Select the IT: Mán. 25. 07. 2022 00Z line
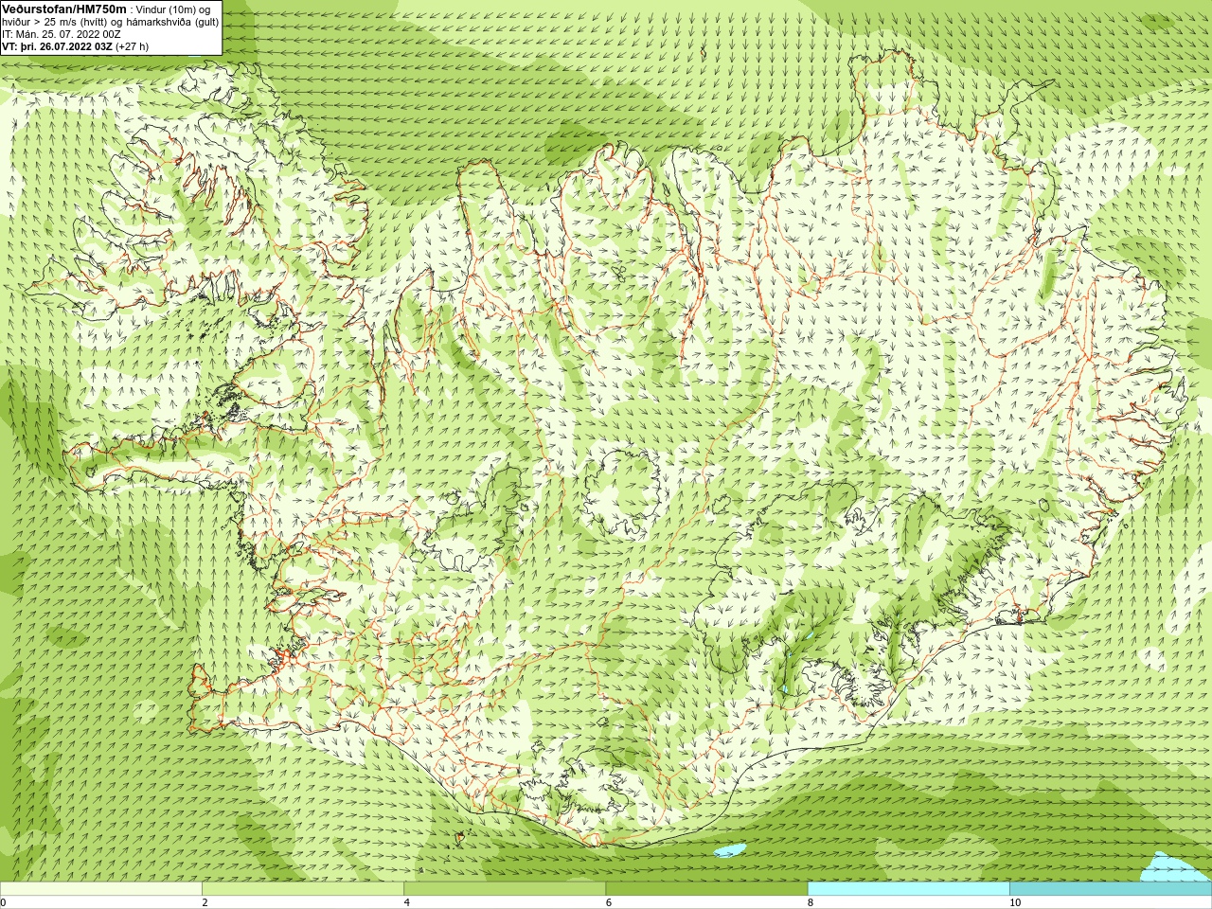Image resolution: width=1212 pixels, height=909 pixels. 61,34
